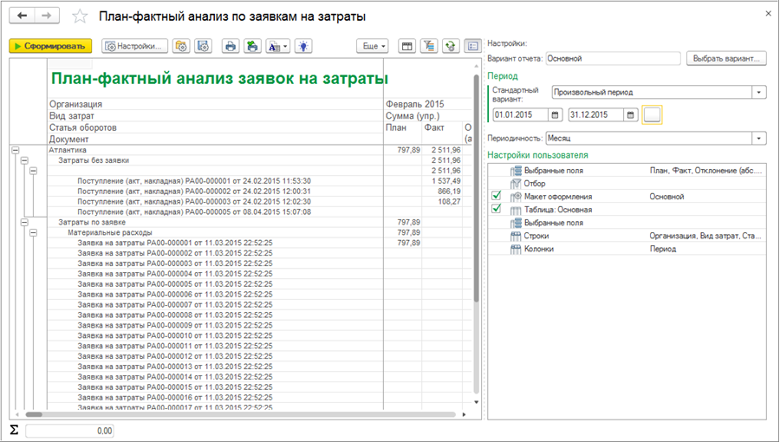This screenshot has height=442, width=780.
Task: Open the Еще menu
Action: tap(372, 46)
